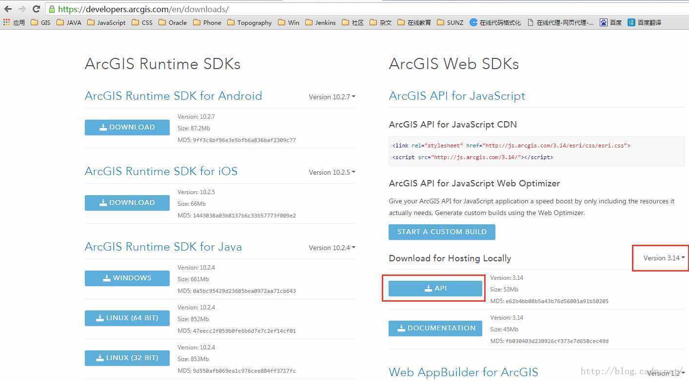This screenshot has height=381, width=689.
Task: Click Android MD5 9ff3c6bf96e3e5bfb6a836baf2309c77
Action: tap(237, 140)
